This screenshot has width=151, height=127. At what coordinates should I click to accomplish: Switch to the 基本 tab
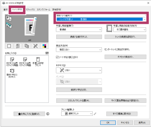pyautogui.click(x=6, y=9)
